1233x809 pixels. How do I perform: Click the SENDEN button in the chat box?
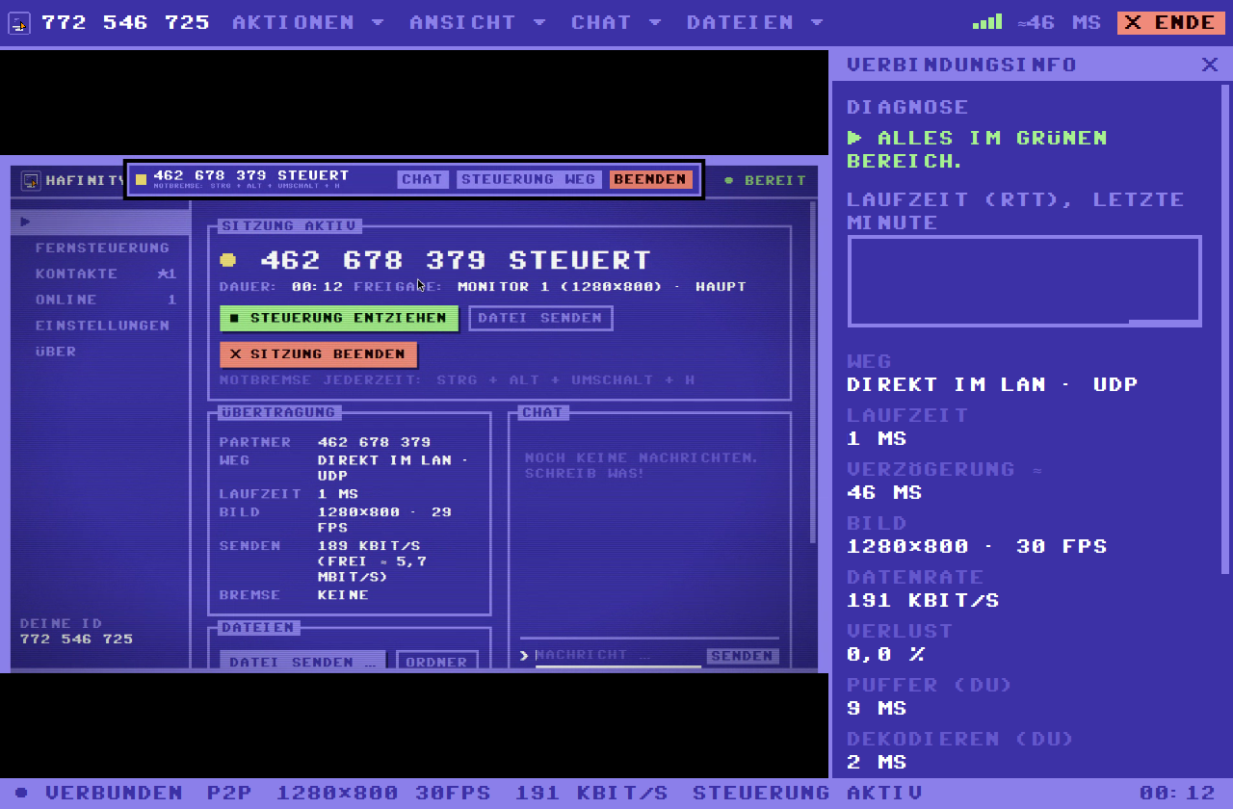pos(742,656)
